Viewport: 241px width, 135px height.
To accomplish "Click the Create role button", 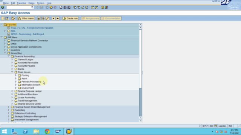I will click(x=70, y=18).
